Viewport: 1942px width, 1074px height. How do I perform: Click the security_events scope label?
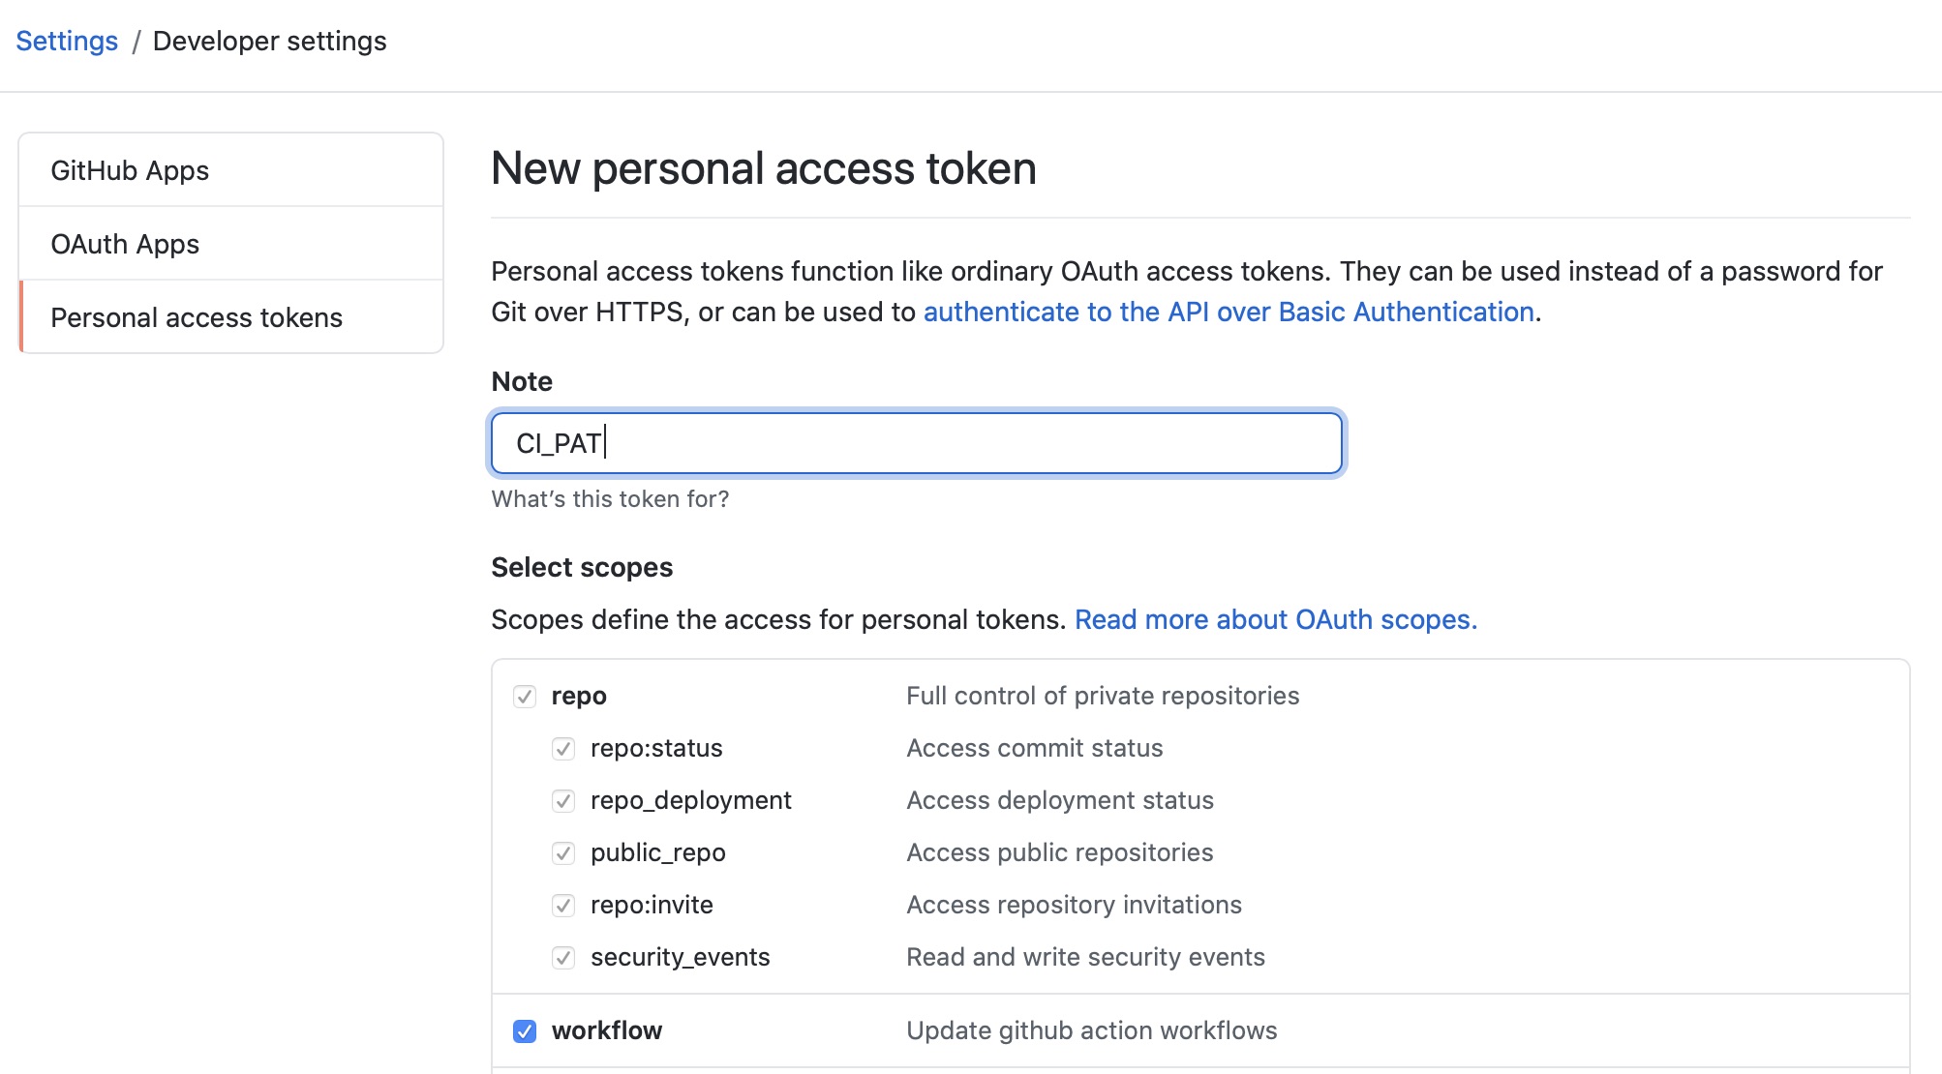[x=681, y=957]
